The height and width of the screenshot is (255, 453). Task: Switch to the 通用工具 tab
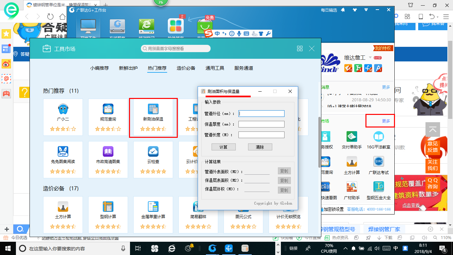(215, 68)
